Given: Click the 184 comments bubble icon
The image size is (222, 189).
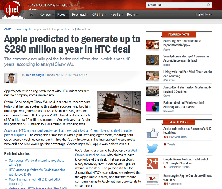Looking at the screenshot, I should click(152, 180).
